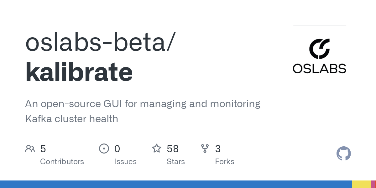Click the star count 58
The width and height of the screenshot is (376, 188).
click(173, 149)
